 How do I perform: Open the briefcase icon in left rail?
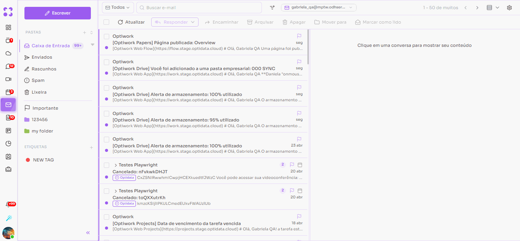pos(8,169)
